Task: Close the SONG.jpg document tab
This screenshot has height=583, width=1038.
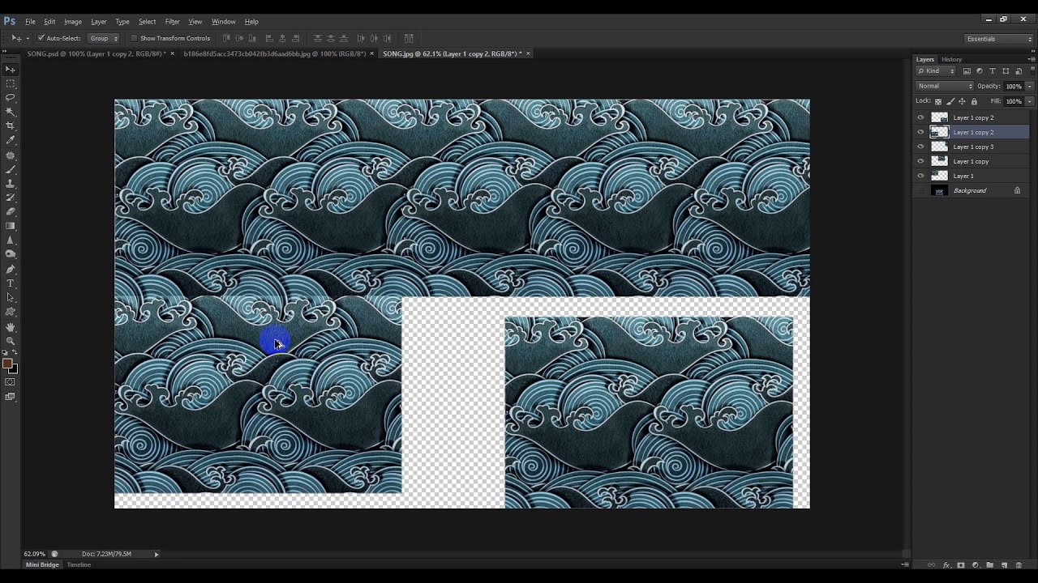Action: [x=528, y=53]
